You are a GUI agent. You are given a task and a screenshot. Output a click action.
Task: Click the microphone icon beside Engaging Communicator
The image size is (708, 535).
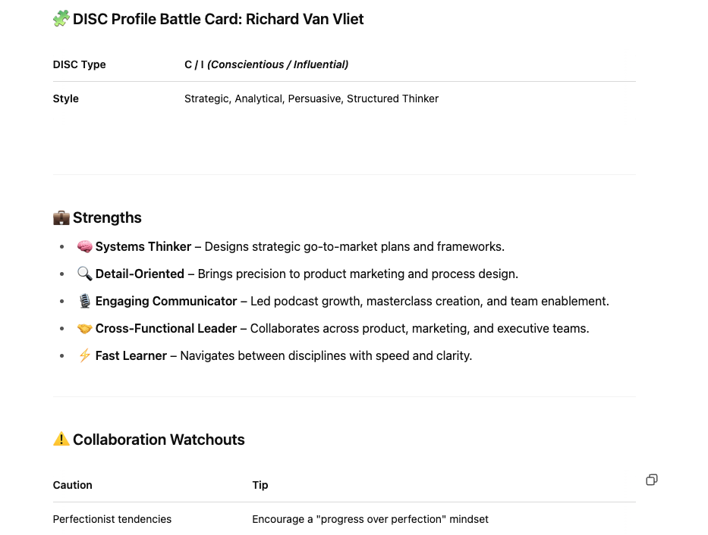coord(84,301)
